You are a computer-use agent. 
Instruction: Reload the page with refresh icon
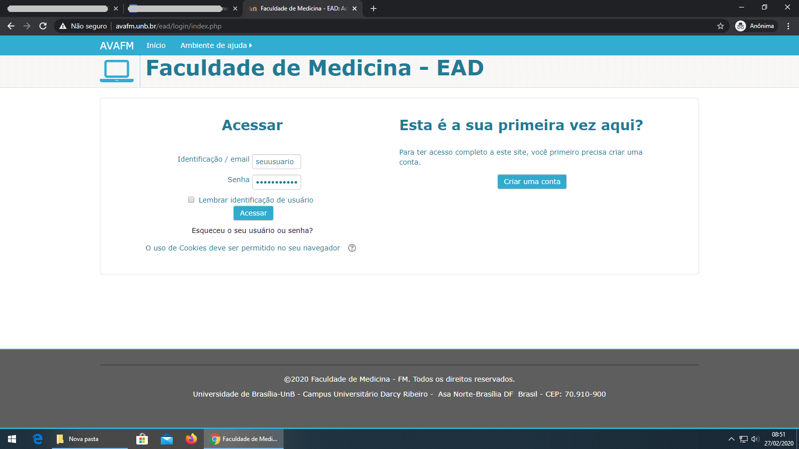[43, 26]
